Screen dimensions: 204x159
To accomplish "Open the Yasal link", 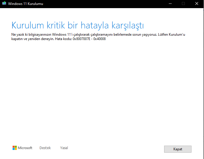I will point(64,148).
